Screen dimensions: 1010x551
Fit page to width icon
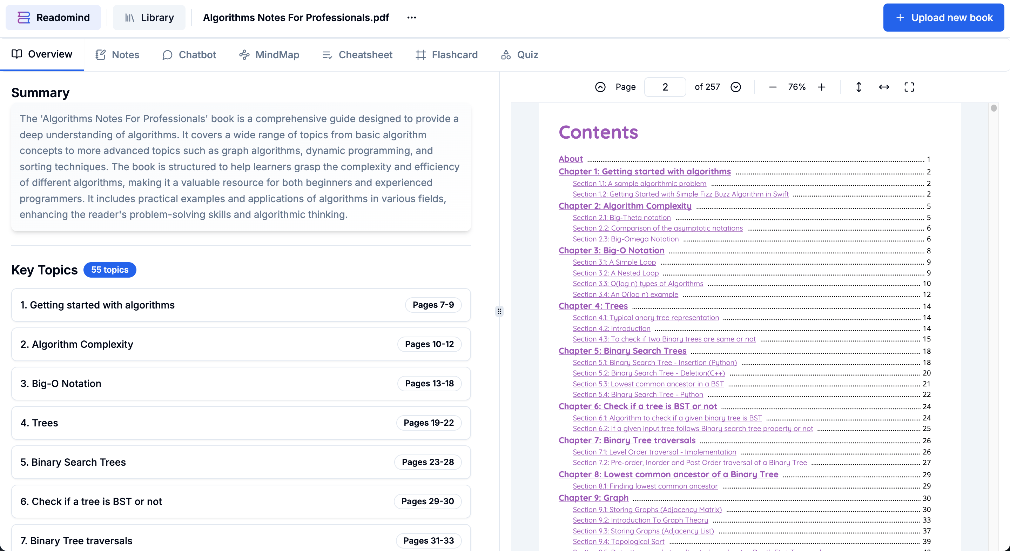coord(884,87)
